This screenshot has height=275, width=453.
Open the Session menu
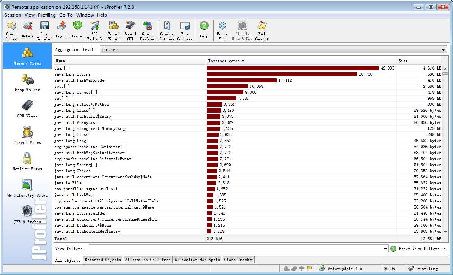[x=13, y=15]
